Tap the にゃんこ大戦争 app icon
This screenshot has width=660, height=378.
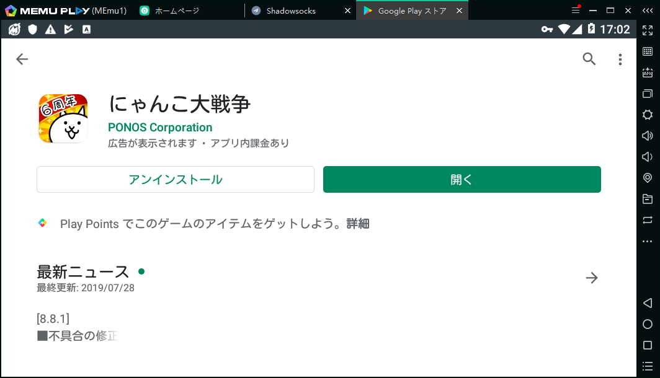63,118
